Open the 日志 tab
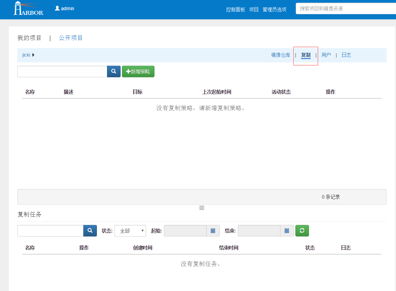The height and width of the screenshot is (291, 396). click(x=346, y=55)
